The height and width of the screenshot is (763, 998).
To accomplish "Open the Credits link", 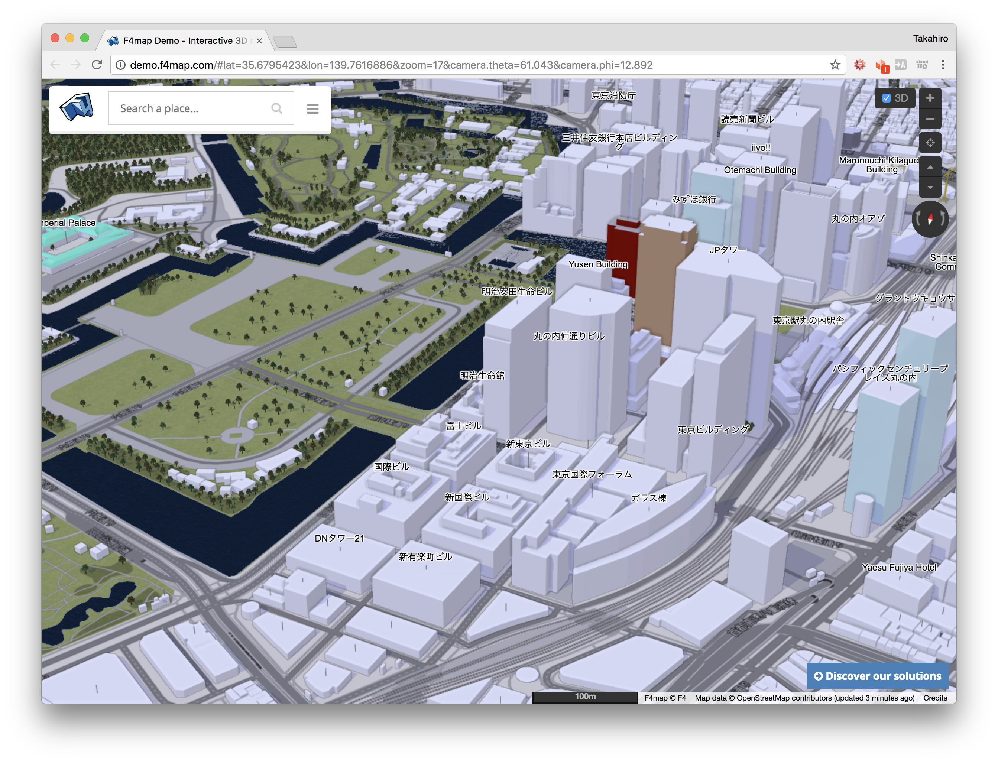I will [x=935, y=698].
